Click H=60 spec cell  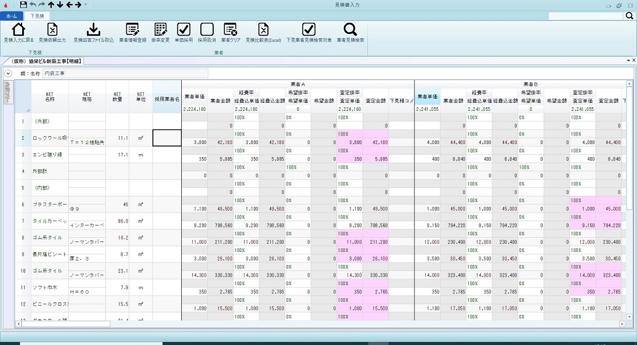(87, 292)
